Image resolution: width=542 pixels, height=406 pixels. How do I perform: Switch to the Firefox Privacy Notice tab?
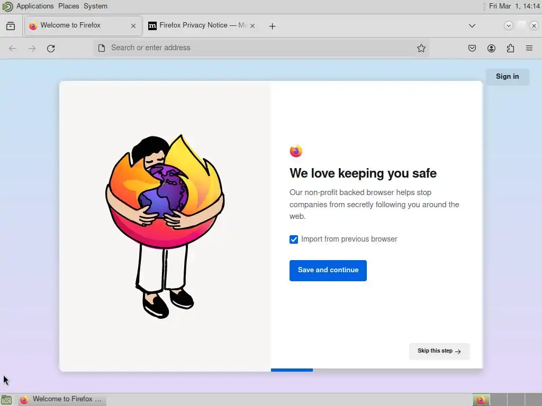coord(202,25)
